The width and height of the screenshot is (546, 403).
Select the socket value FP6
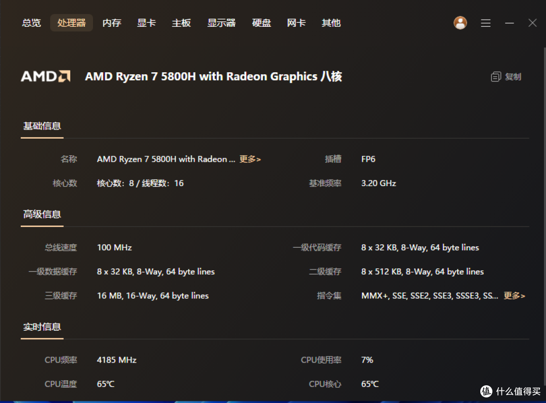[368, 159]
